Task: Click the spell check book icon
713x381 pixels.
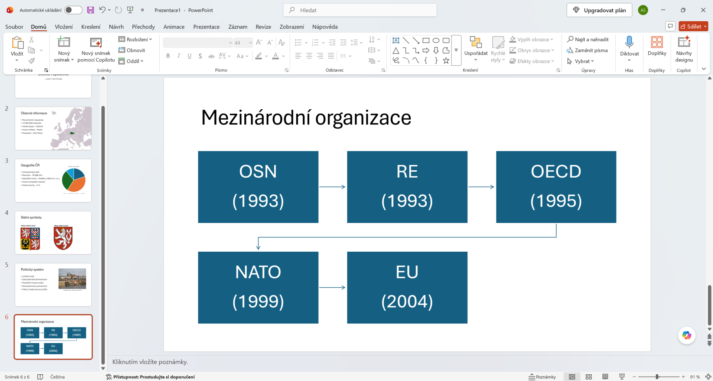Action: pyautogui.click(x=40, y=377)
